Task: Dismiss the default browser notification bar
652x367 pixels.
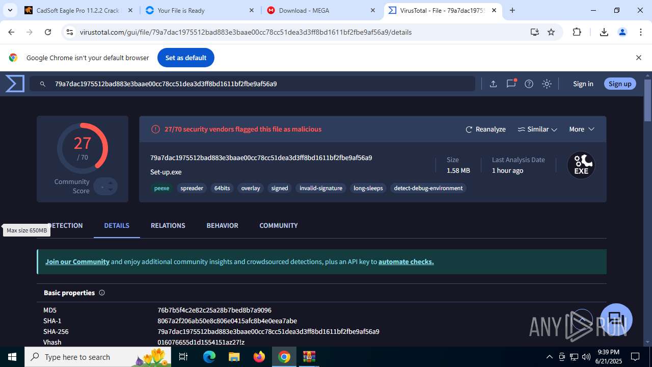Action: pyautogui.click(x=638, y=58)
